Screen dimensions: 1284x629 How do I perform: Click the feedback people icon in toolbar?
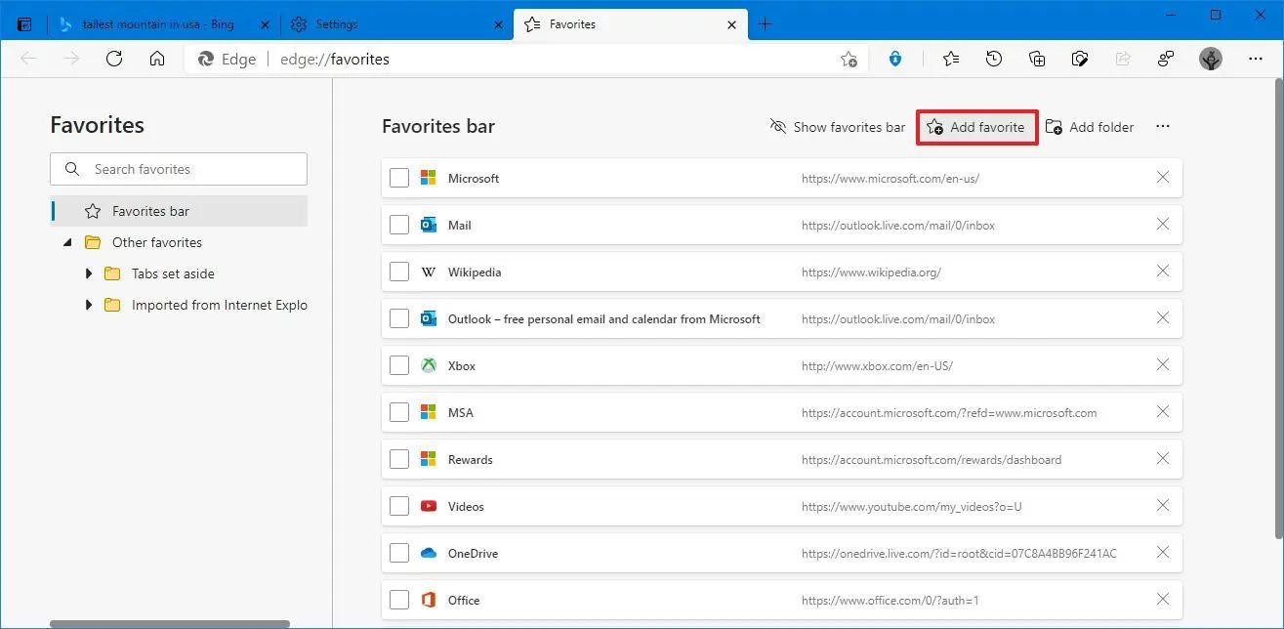[1166, 59]
